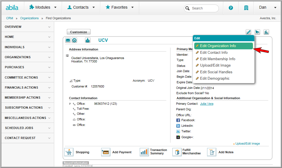Go to Organizations breadcrumb link

point(29,18)
